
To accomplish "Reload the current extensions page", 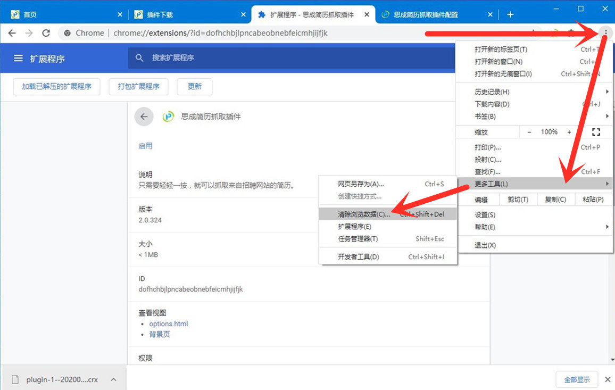I will tap(46, 32).
